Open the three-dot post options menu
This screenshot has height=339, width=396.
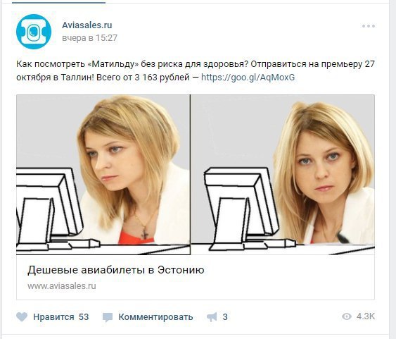click(369, 26)
